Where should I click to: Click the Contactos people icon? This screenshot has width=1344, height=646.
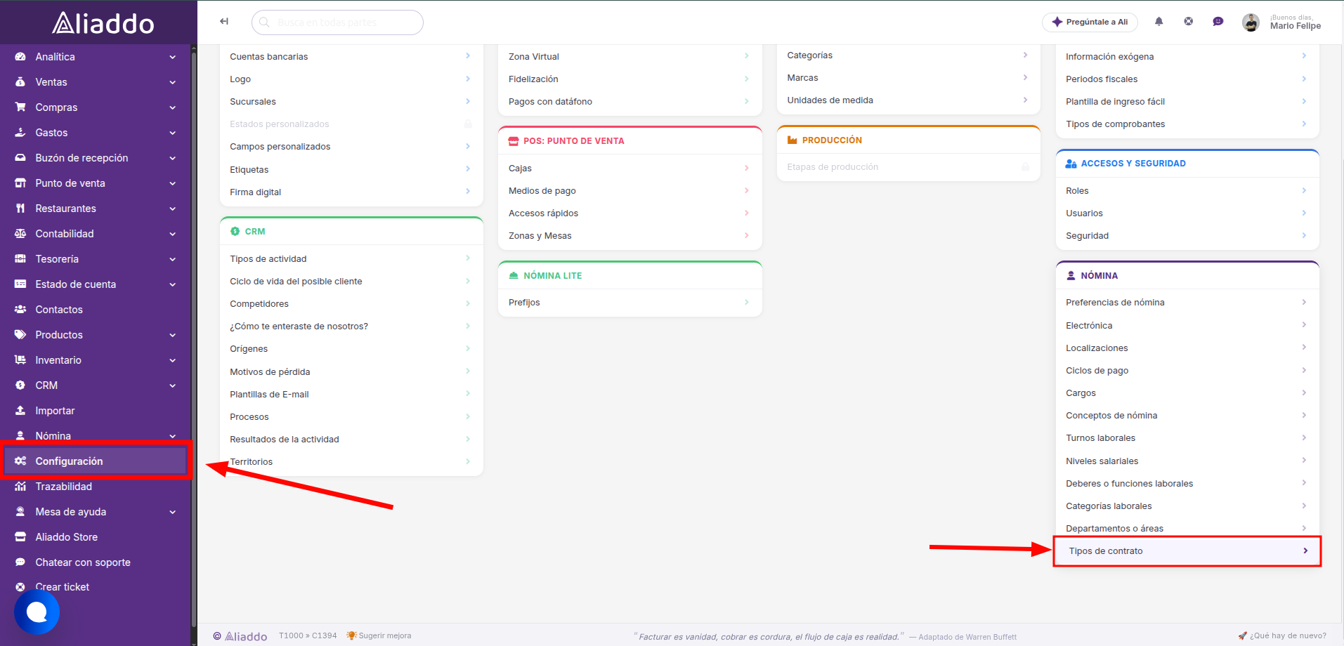[20, 310]
